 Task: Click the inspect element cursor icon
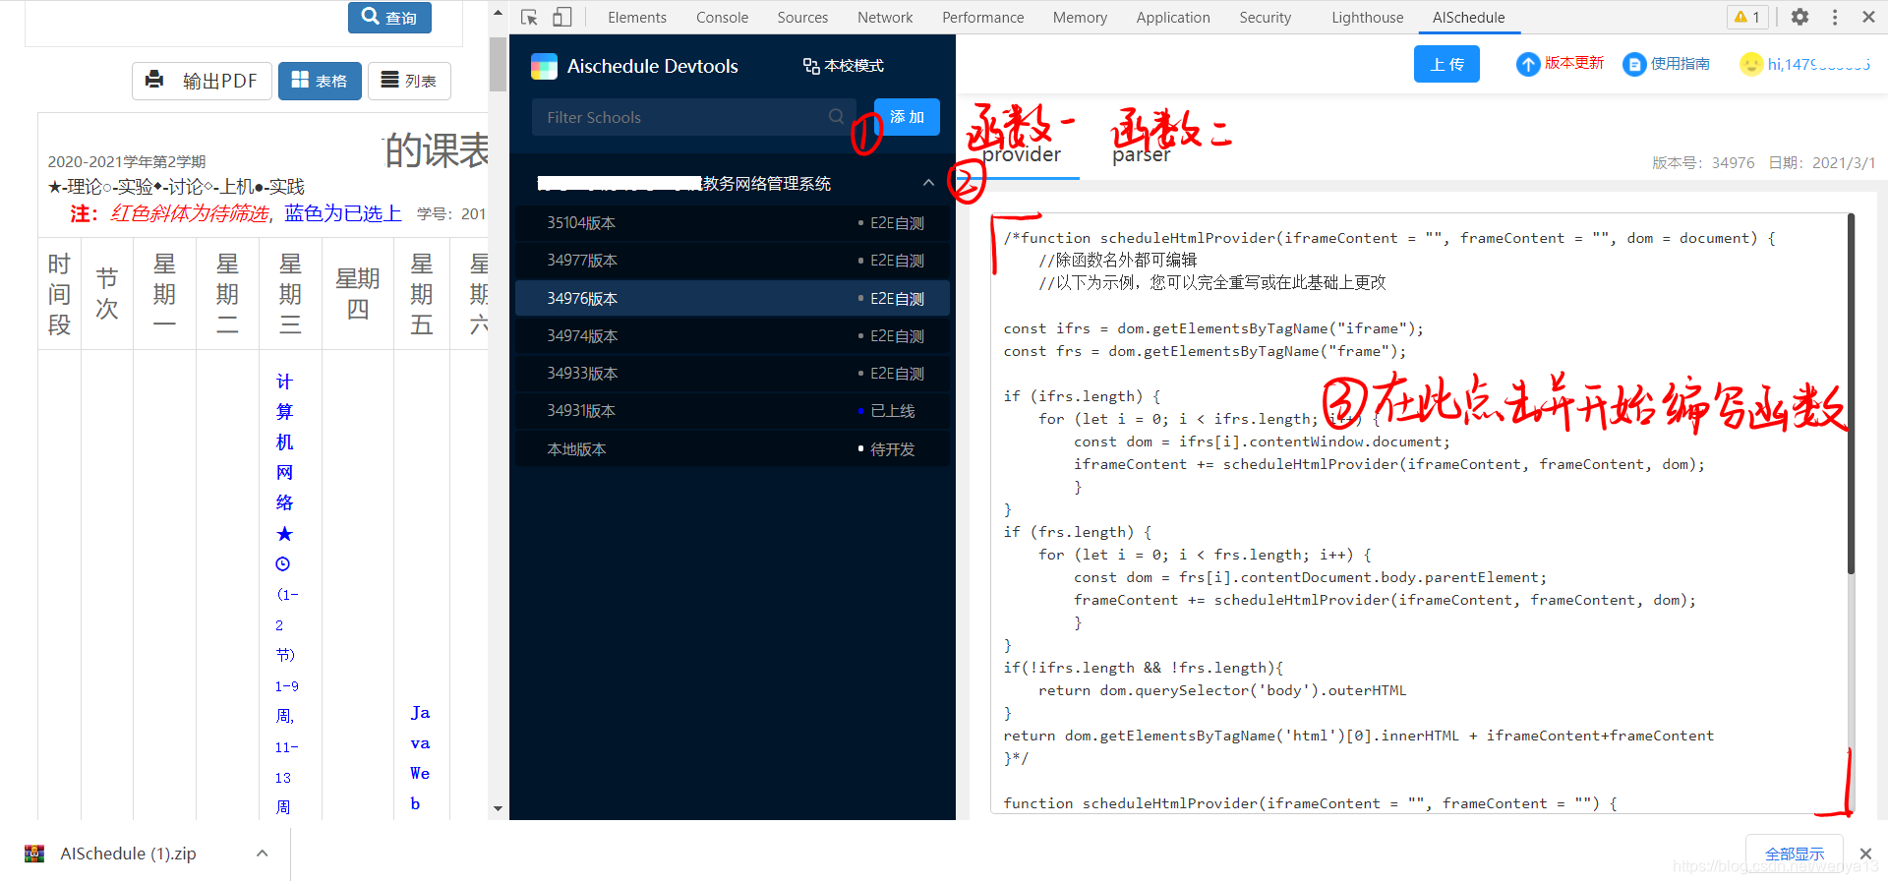pos(529,17)
